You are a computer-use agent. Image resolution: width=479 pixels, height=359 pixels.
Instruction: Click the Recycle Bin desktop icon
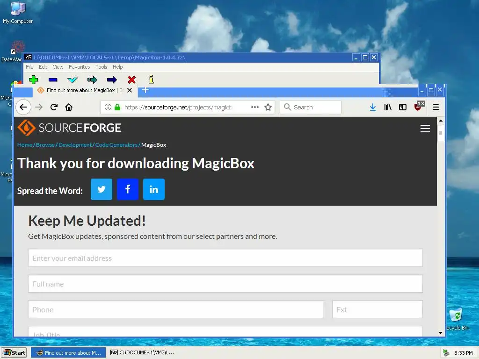(457, 319)
